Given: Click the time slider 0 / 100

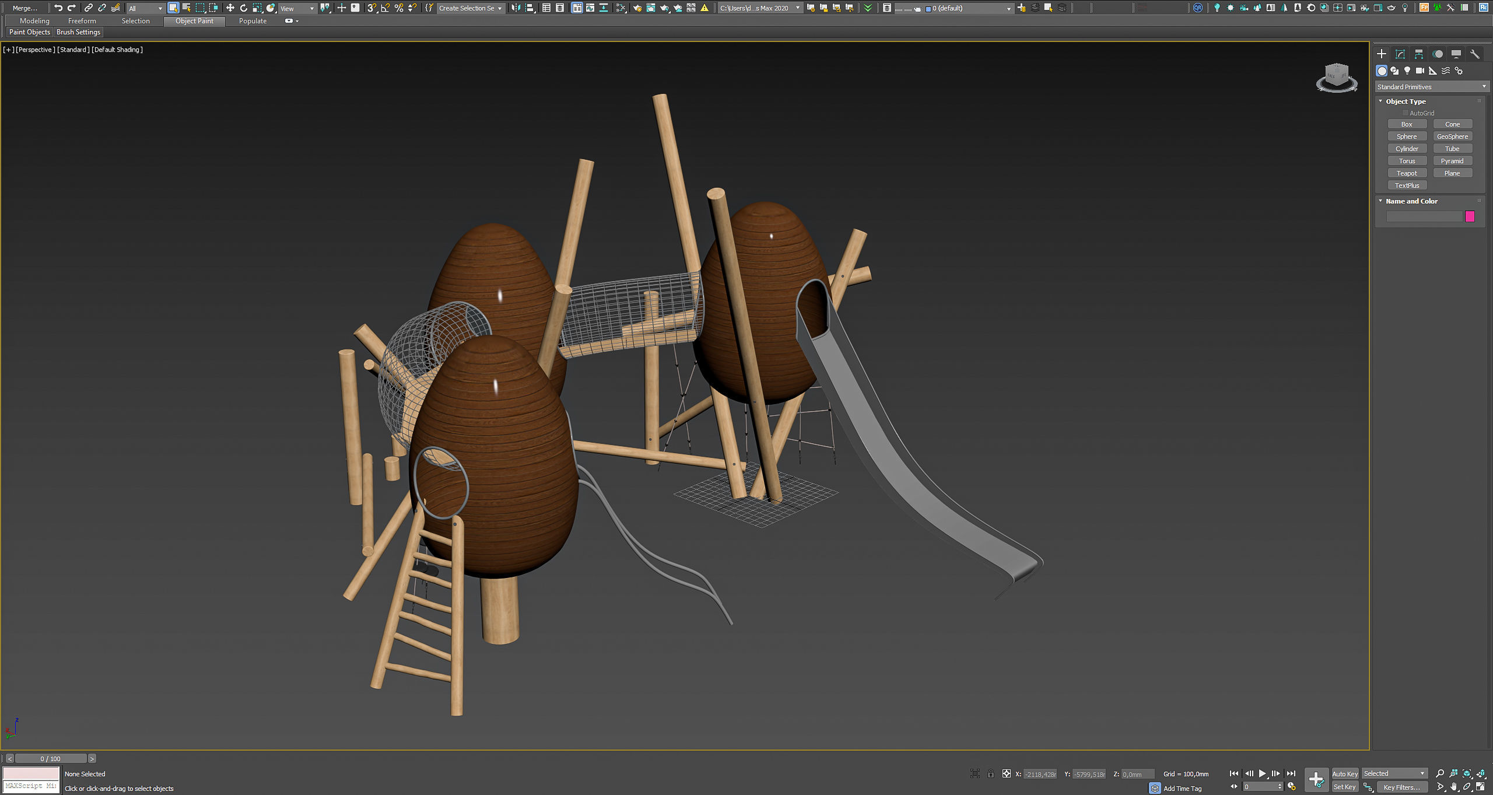Looking at the screenshot, I should pyautogui.click(x=51, y=758).
